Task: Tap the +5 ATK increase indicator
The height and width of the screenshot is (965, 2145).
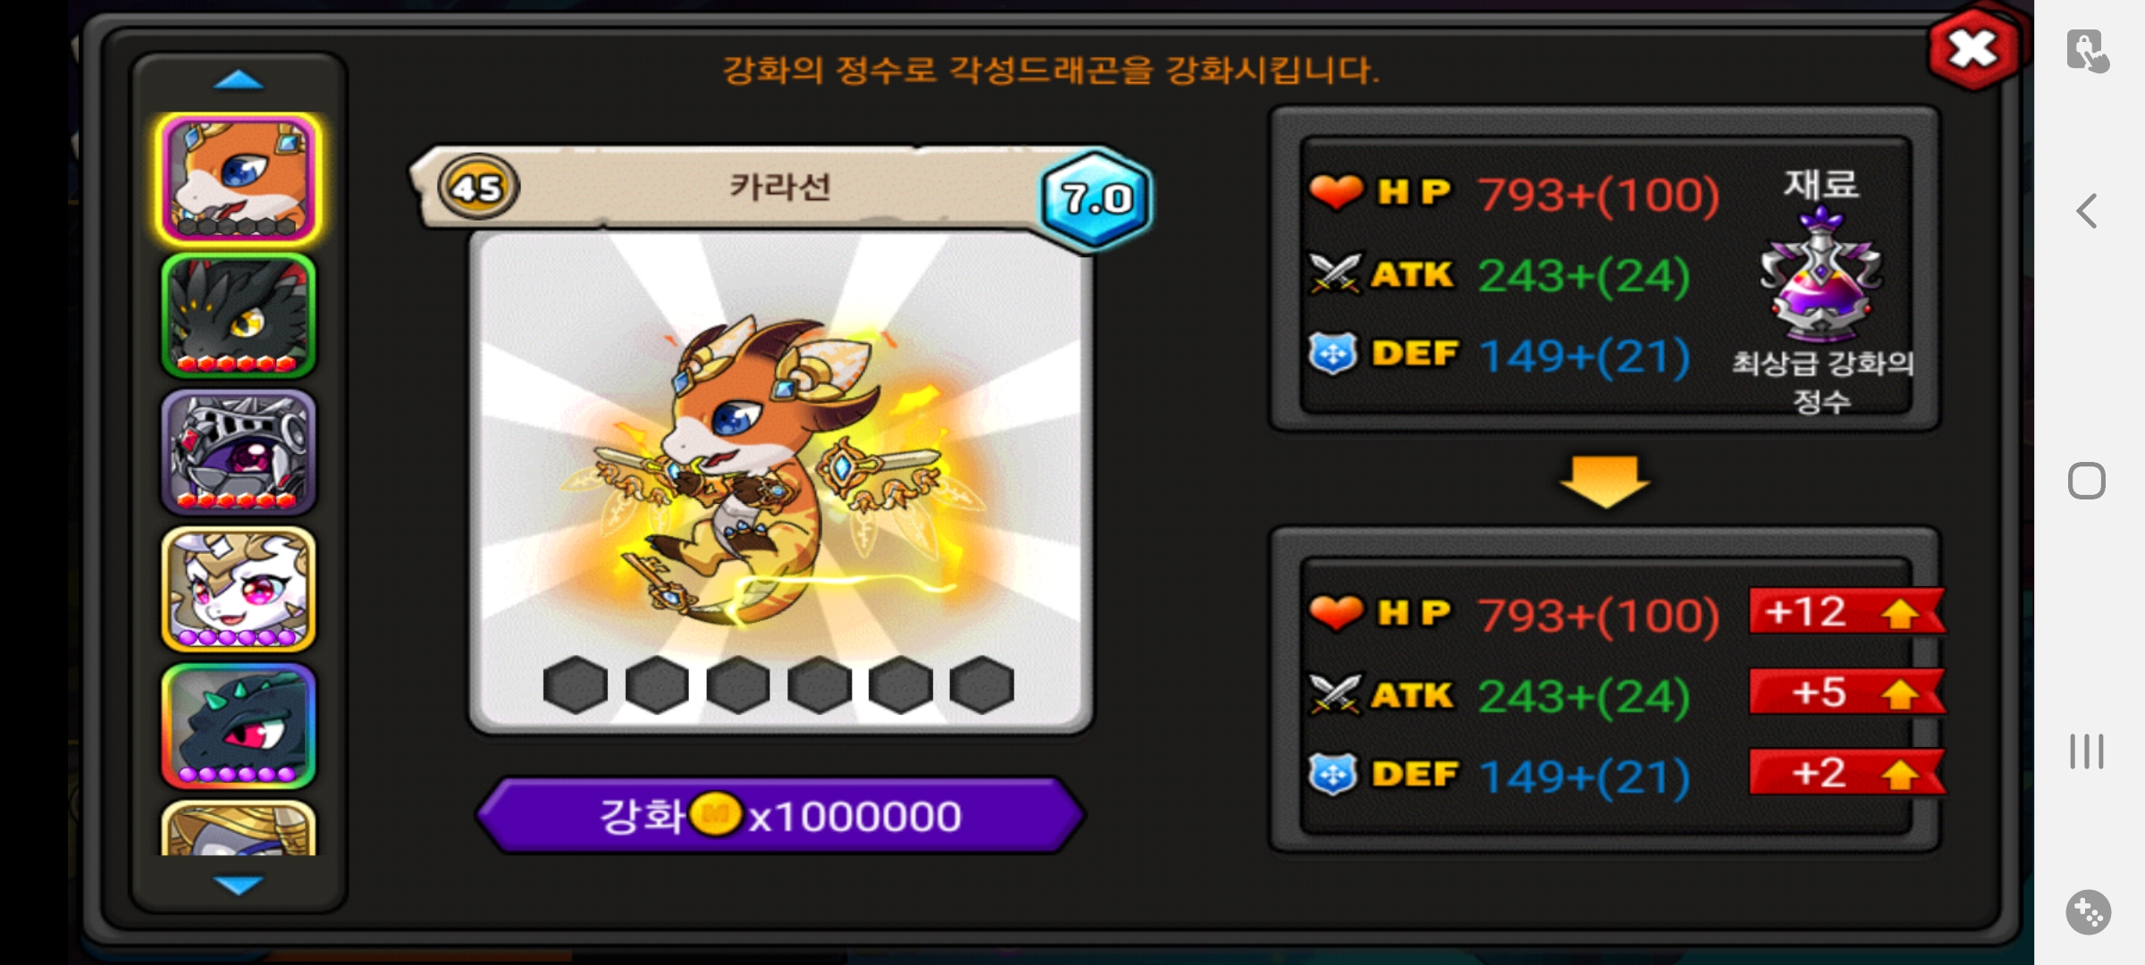Action: pyautogui.click(x=1846, y=692)
